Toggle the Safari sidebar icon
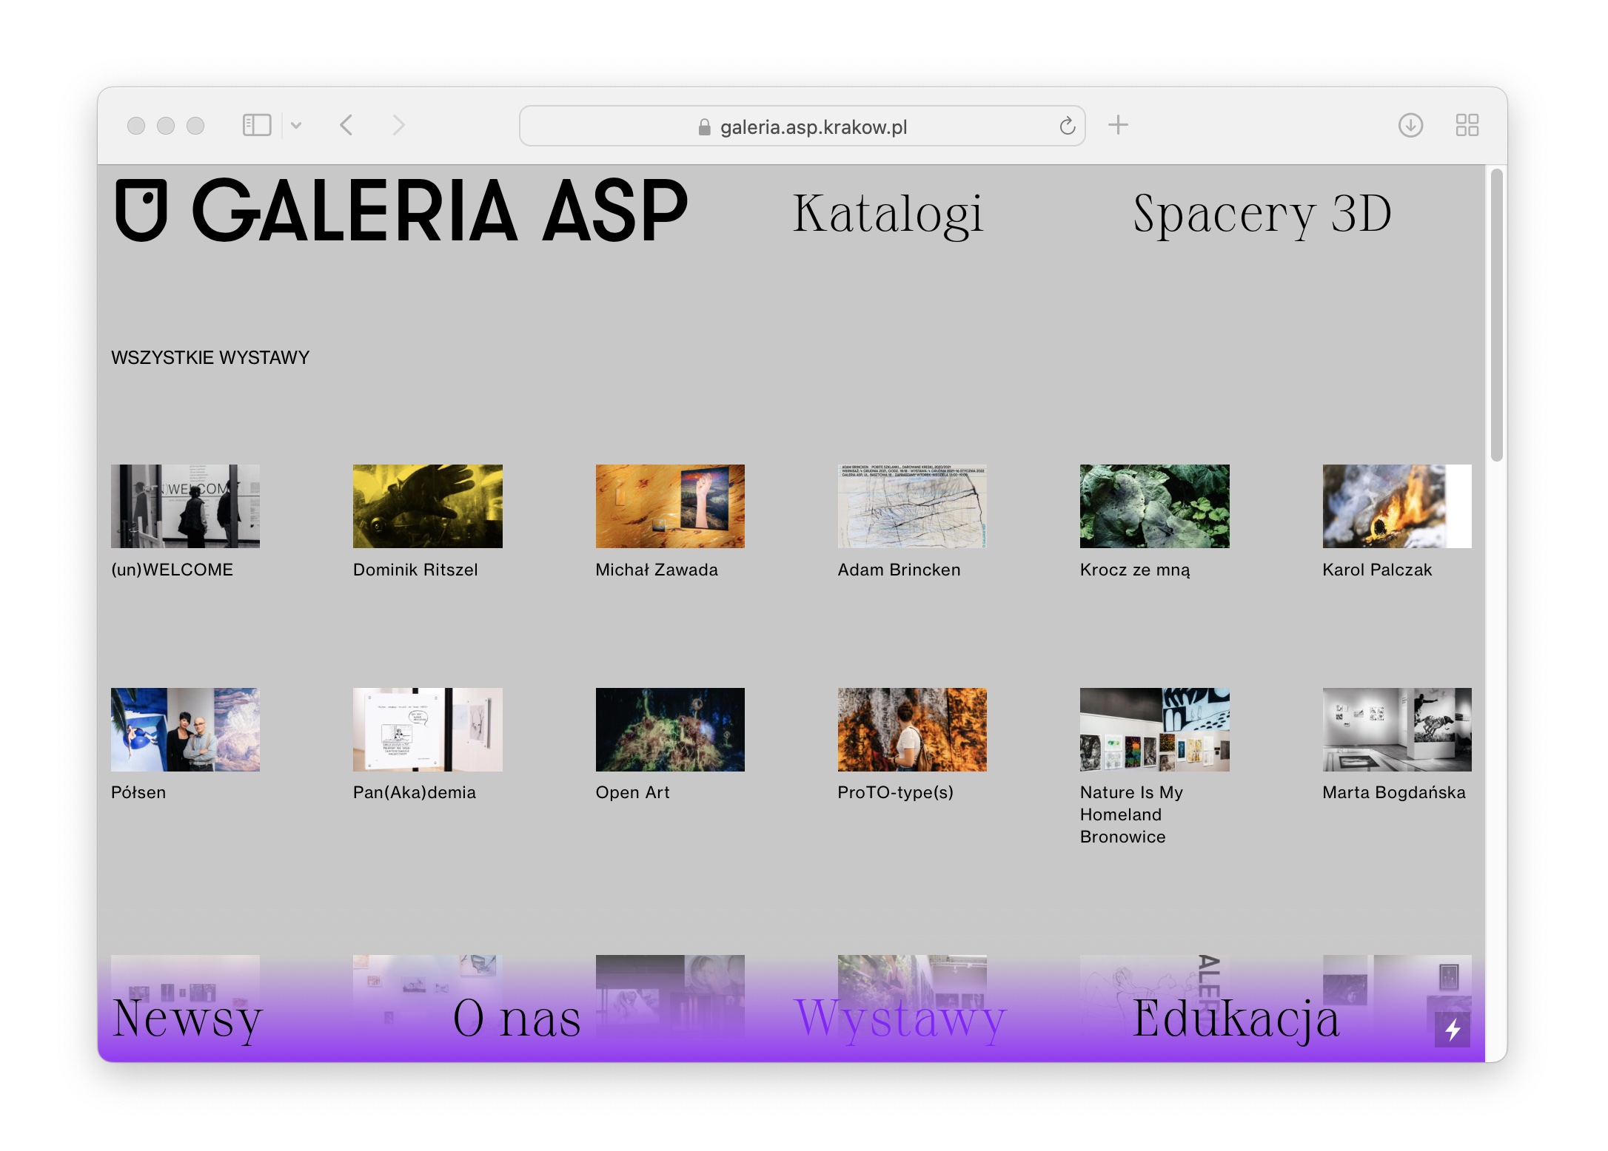The image size is (1608, 1151). point(257,125)
